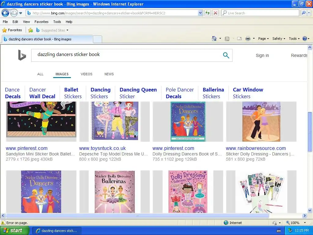
Task: Click the Windows start button
Action: coord(15,231)
